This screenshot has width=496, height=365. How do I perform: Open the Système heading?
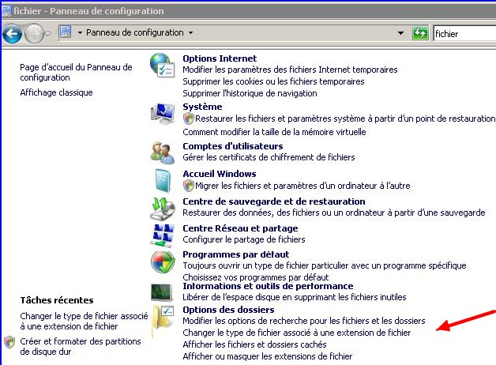pyautogui.click(x=202, y=107)
